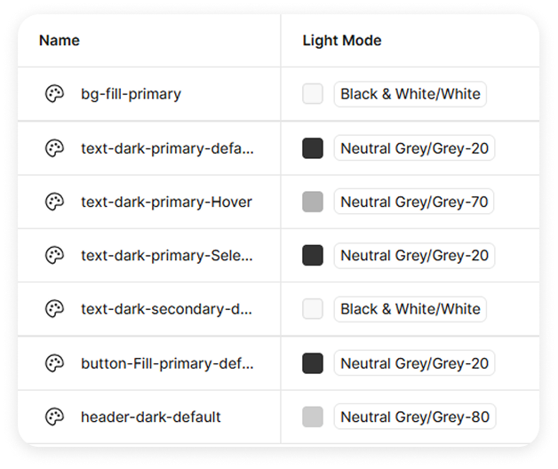Click the palette icon for text-dark-primary-default variable

54,148
